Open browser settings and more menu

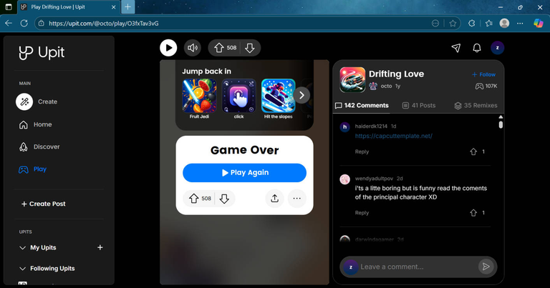[520, 24]
